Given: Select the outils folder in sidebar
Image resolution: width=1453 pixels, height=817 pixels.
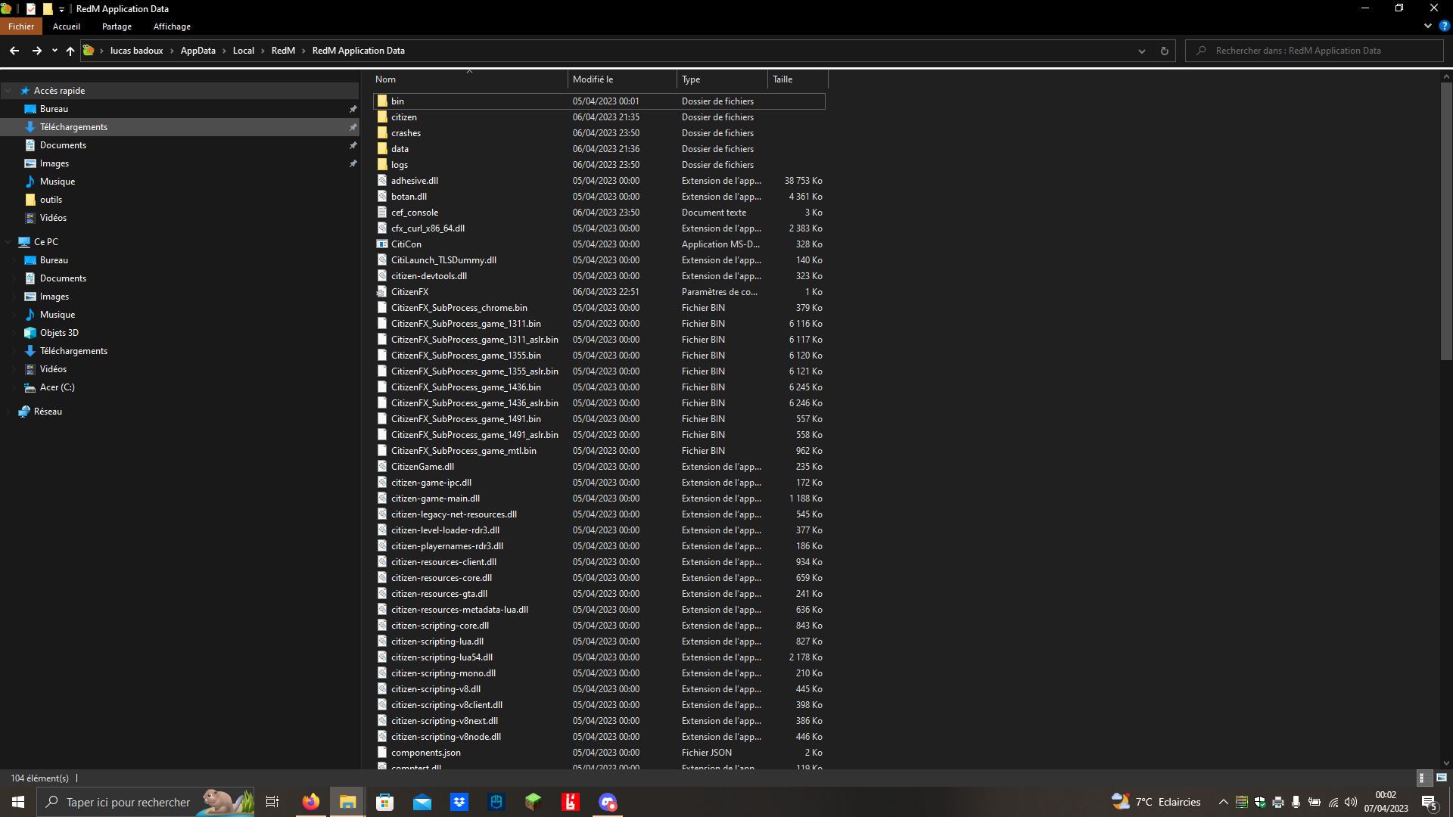Looking at the screenshot, I should (51, 200).
